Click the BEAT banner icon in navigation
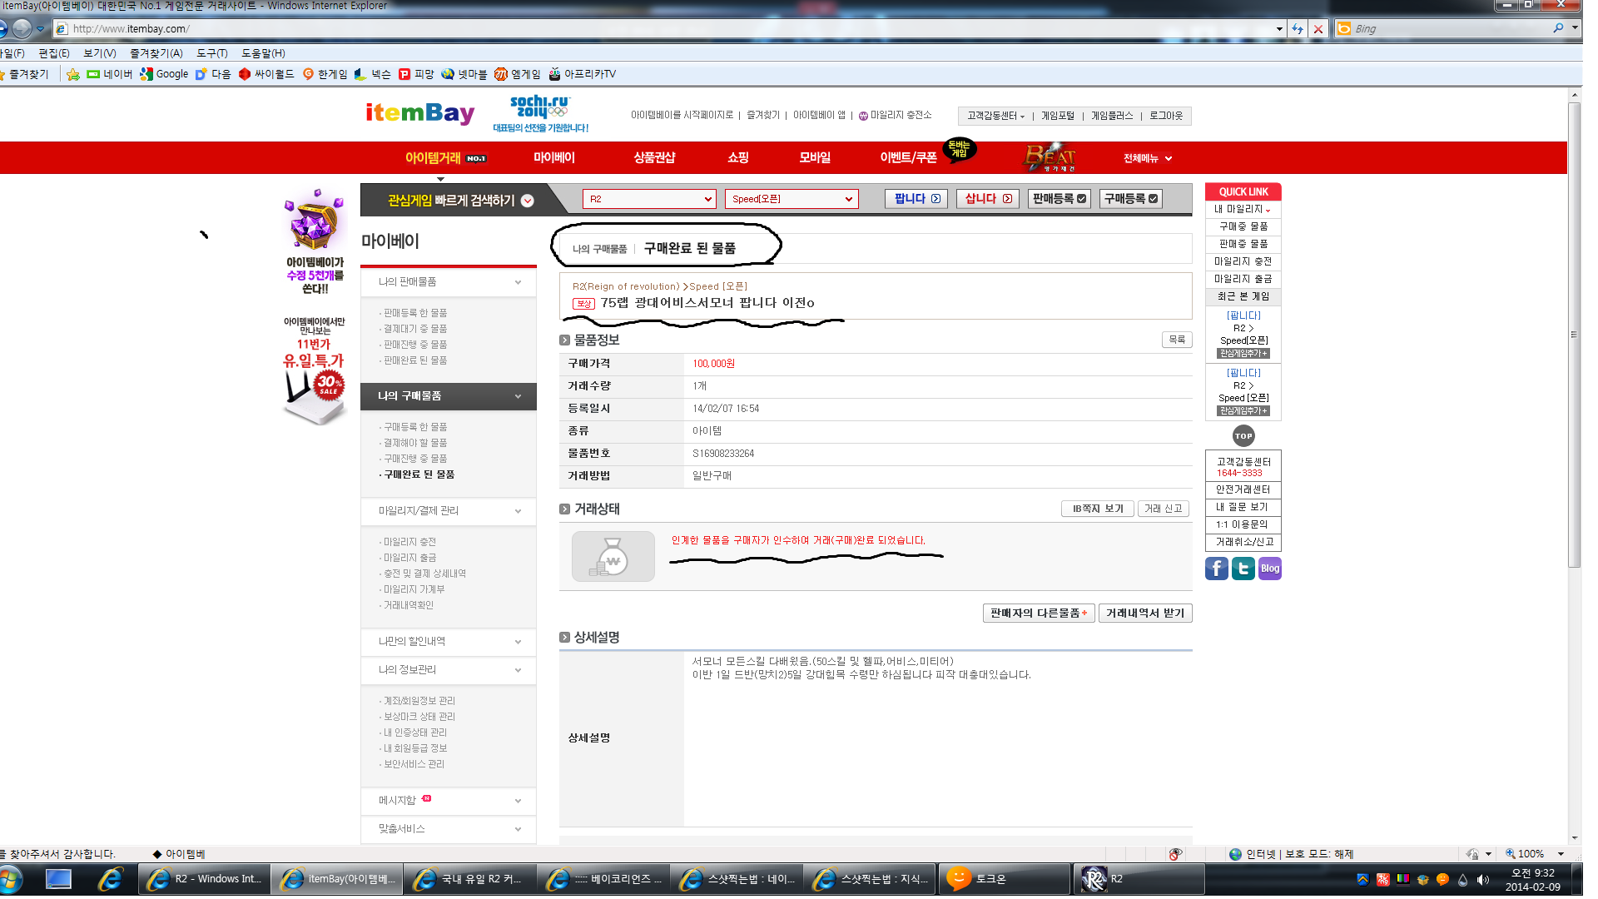The width and height of the screenshot is (1598, 899). point(1050,156)
